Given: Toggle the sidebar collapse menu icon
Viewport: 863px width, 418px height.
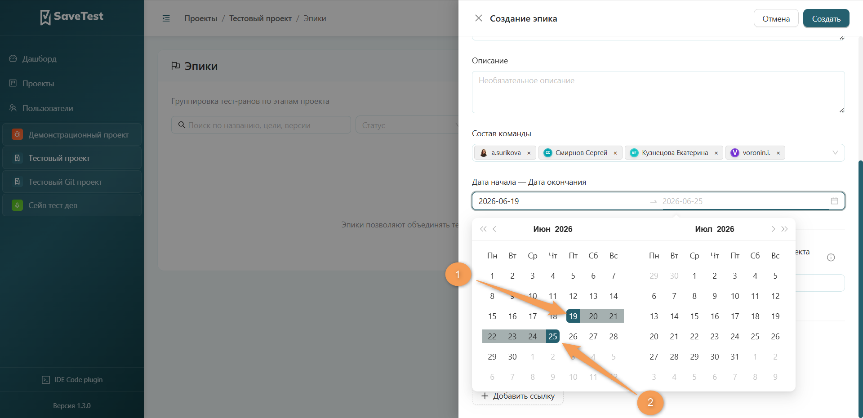Looking at the screenshot, I should (166, 18).
